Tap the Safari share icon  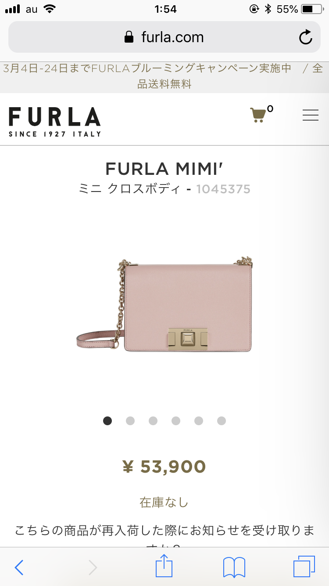tap(164, 567)
